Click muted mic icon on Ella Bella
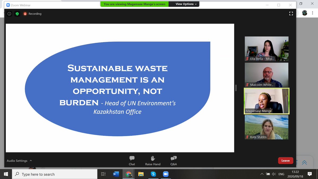Image resolution: width=318 pixels, height=179 pixels. (247, 59)
